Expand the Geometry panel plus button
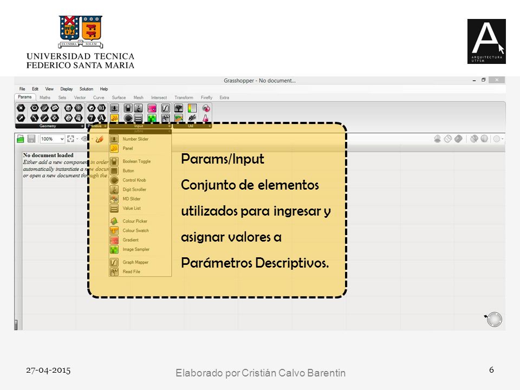 [82, 126]
